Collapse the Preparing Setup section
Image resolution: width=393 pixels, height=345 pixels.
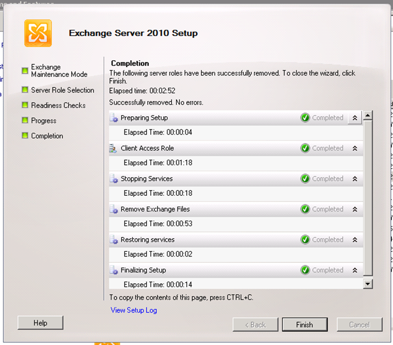pyautogui.click(x=355, y=118)
